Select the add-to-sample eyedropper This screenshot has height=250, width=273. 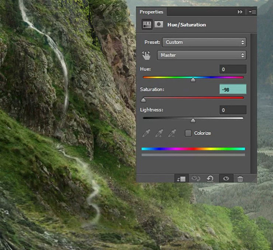[x=159, y=133]
